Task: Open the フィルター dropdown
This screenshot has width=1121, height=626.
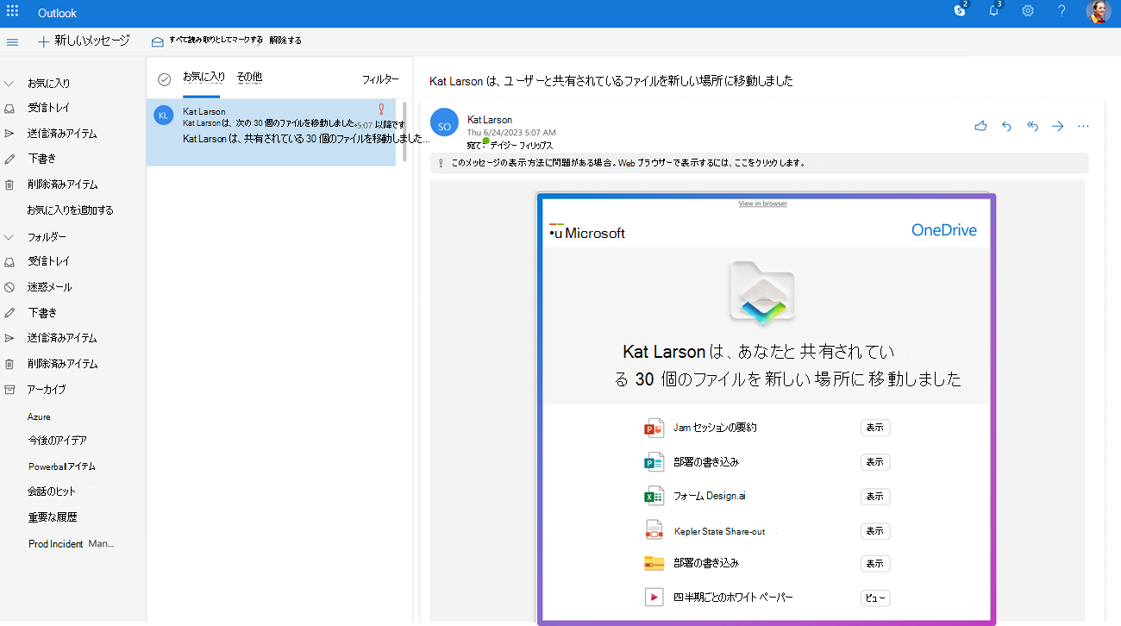Action: pyautogui.click(x=380, y=79)
